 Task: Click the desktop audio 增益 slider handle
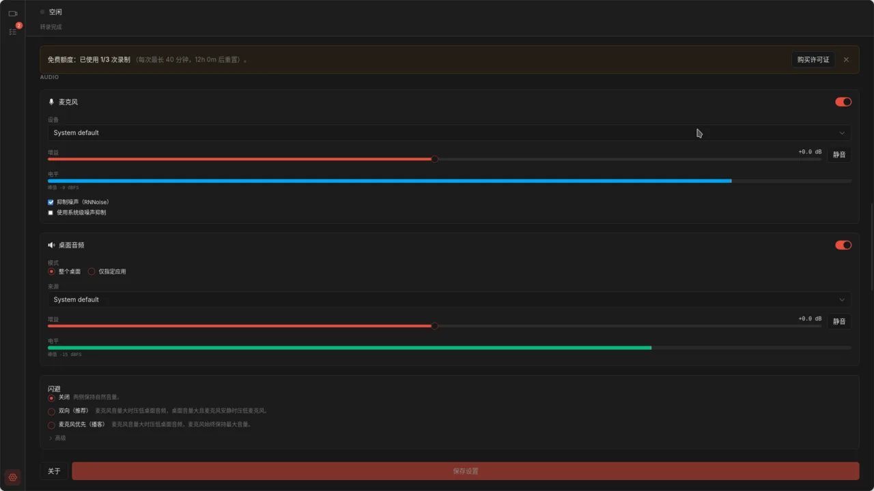[435, 326]
